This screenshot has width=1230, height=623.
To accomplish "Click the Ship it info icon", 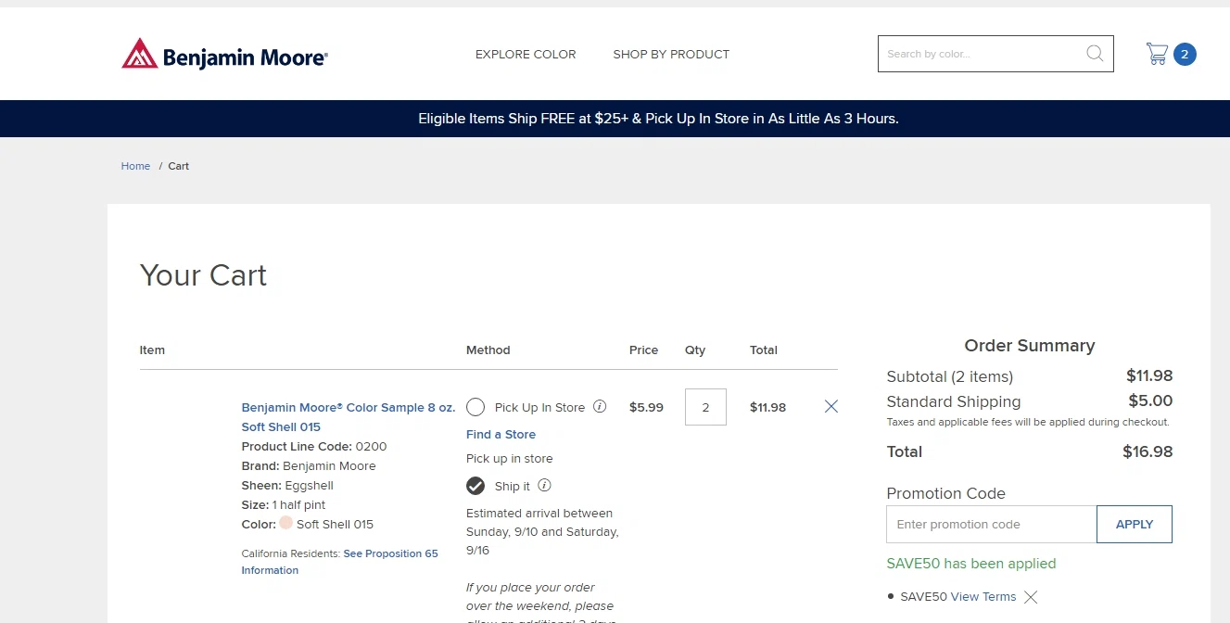I will [x=545, y=486].
